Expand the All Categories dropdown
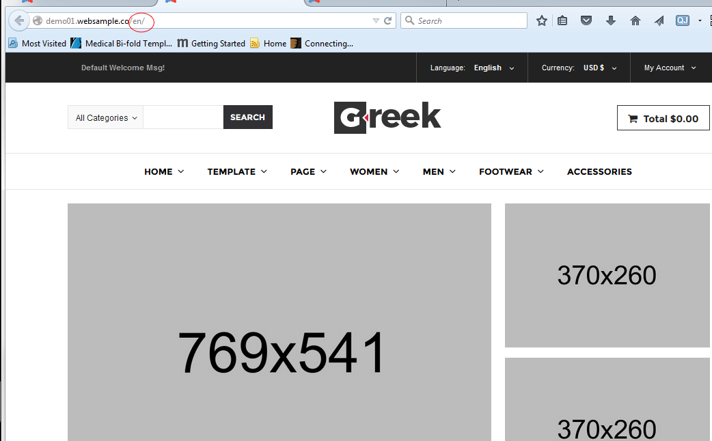The width and height of the screenshot is (712, 441). [106, 117]
